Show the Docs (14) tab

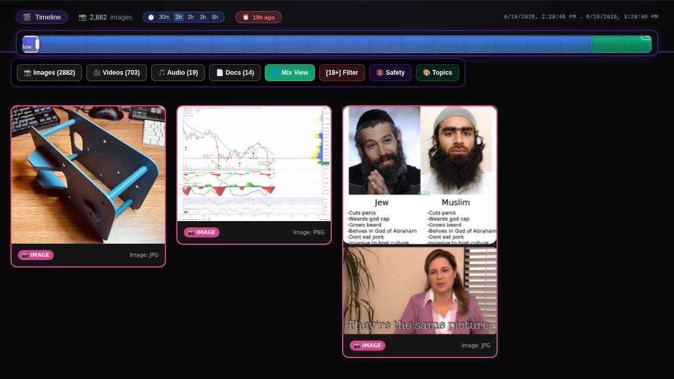click(235, 73)
